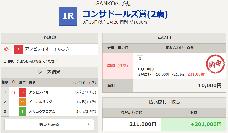Click the 的中 red stamp
Image resolution: width=228 pixels, height=133 pixels.
[x=215, y=64]
